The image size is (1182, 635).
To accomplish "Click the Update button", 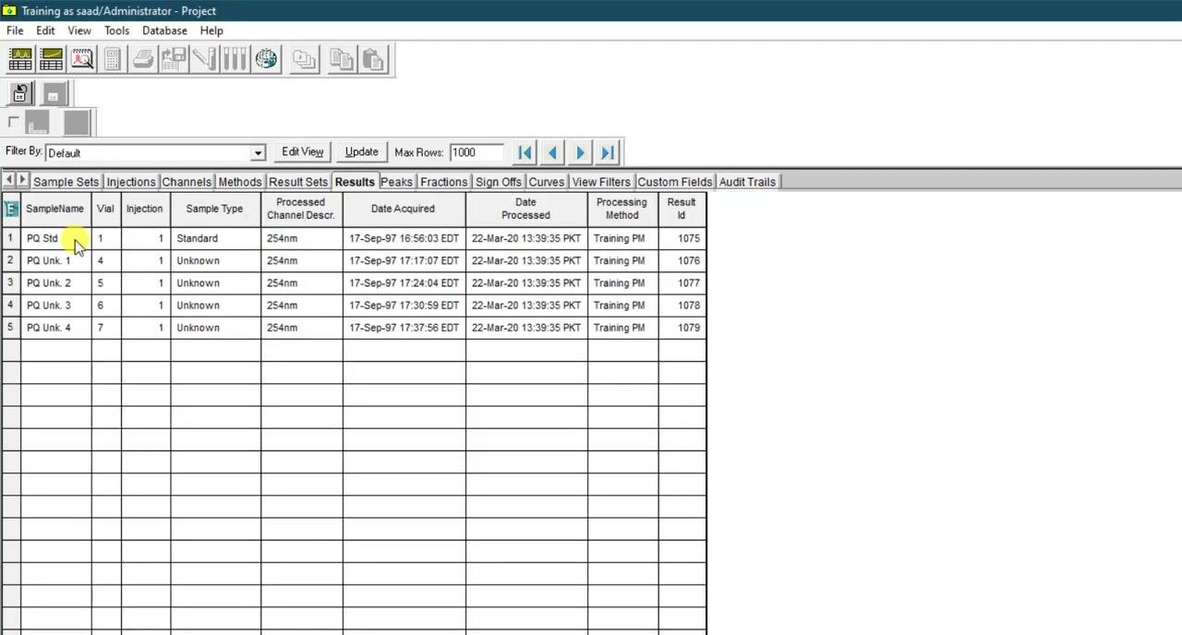I will 361,152.
